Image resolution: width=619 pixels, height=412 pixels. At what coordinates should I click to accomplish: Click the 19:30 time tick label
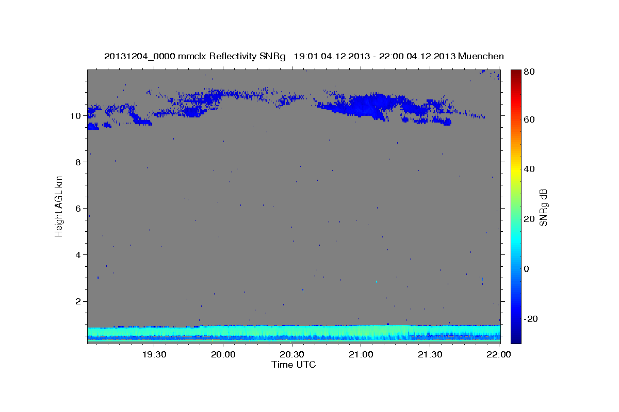click(x=154, y=354)
